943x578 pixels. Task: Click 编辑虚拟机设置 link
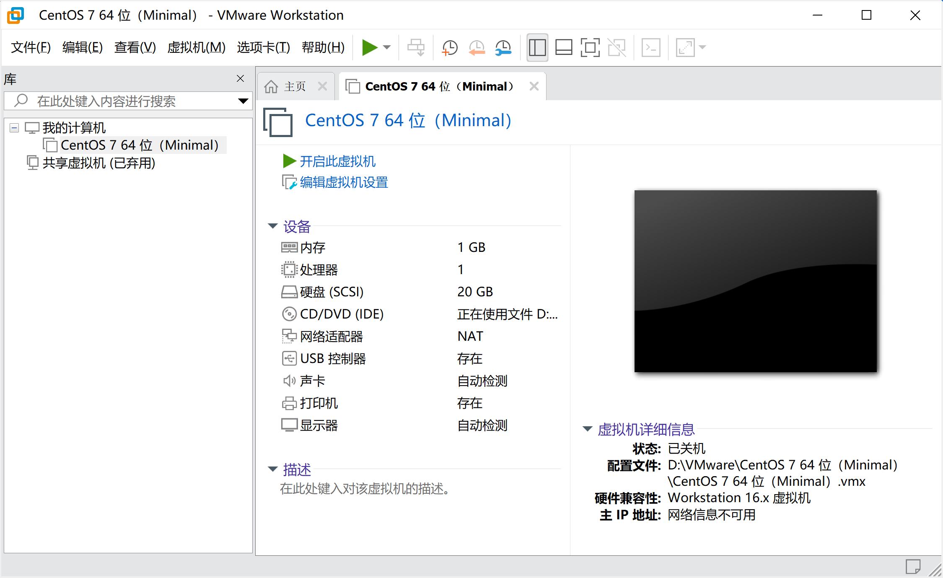343,183
